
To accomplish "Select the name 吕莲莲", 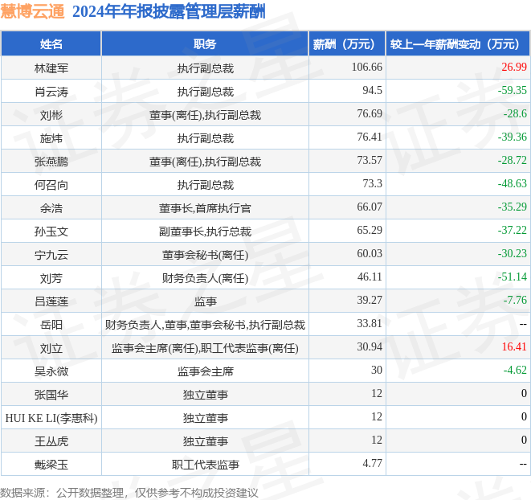I will point(51,301).
